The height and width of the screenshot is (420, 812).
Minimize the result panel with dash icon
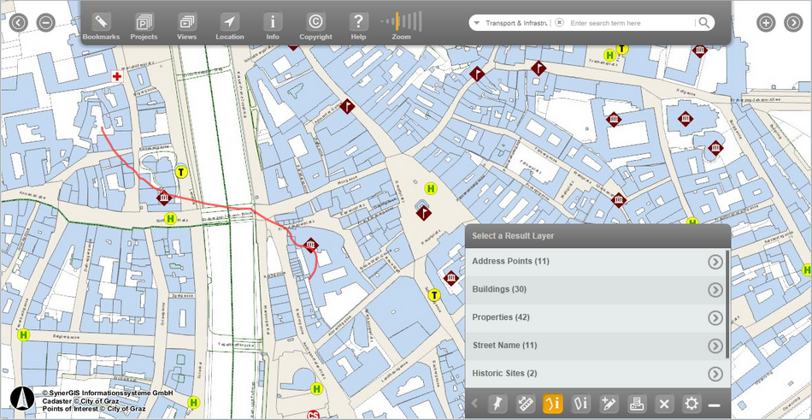pyautogui.click(x=714, y=405)
